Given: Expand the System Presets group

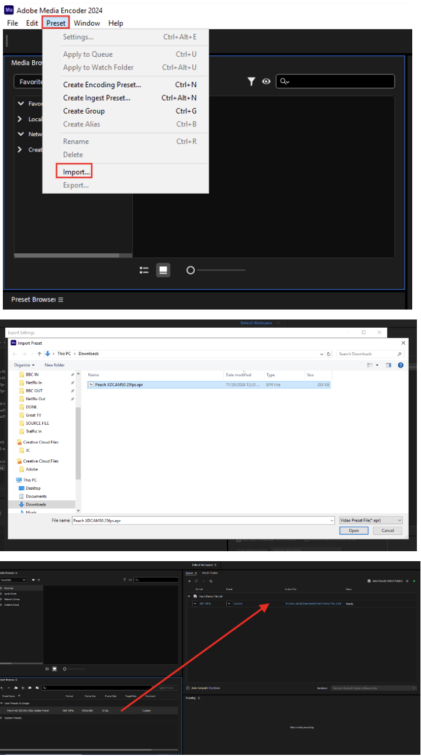Looking at the screenshot, I should click(x=2, y=717).
